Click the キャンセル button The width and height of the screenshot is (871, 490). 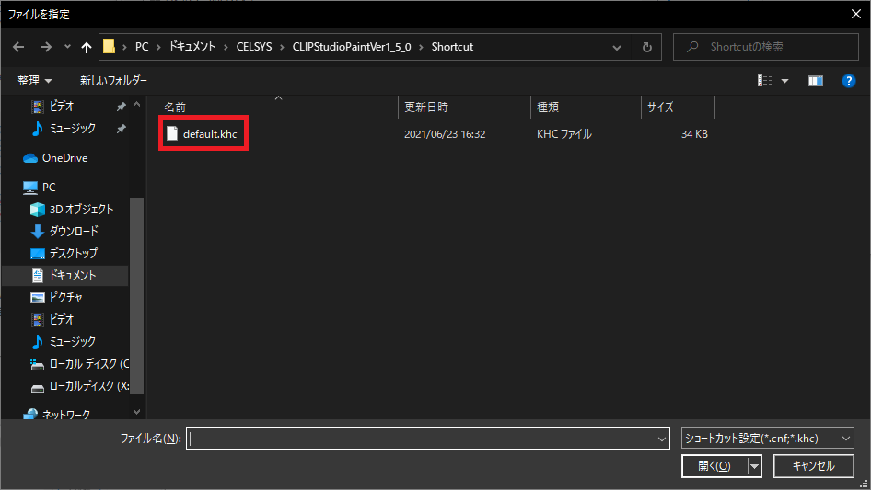813,466
